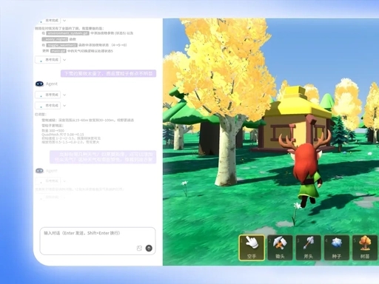Expand chevron beside 思考完成 at chat top
The height and width of the screenshot is (284, 379).
click(x=64, y=21)
